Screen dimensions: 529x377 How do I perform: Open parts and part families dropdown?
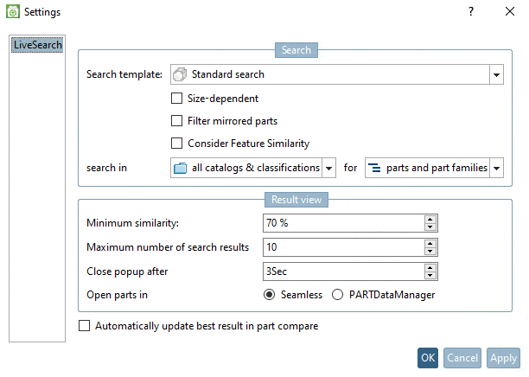click(x=496, y=168)
